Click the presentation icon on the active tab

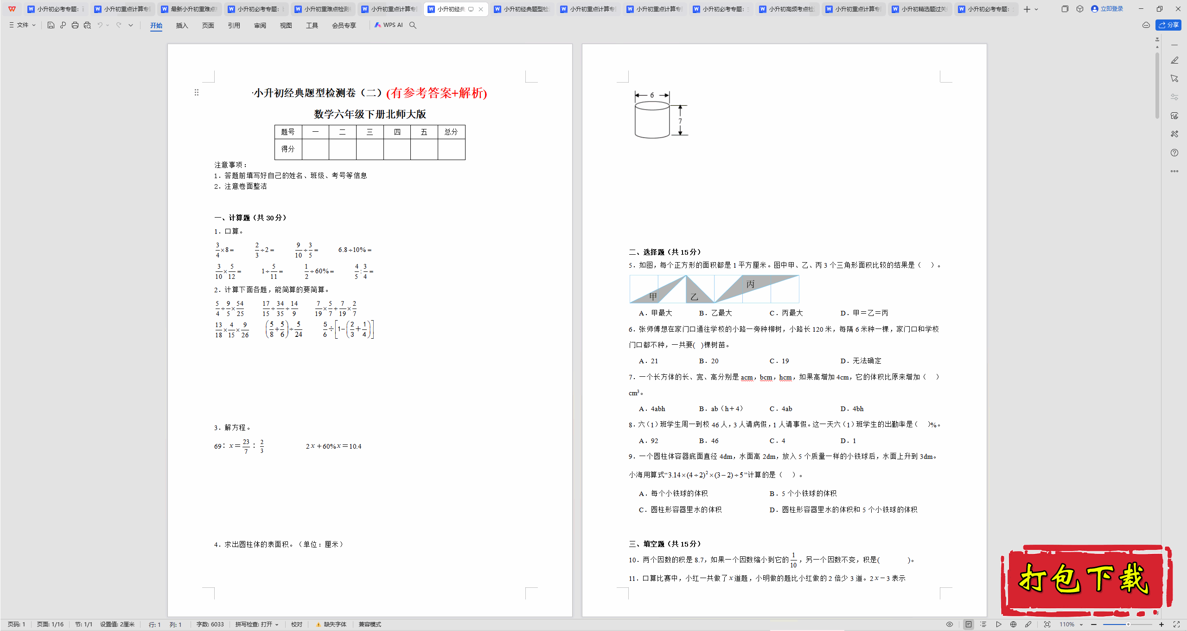471,9
